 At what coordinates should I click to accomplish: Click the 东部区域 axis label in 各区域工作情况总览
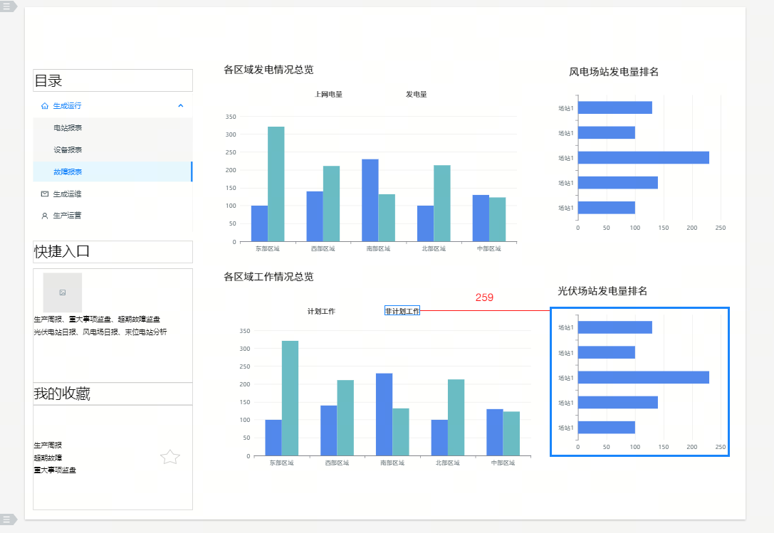281,463
